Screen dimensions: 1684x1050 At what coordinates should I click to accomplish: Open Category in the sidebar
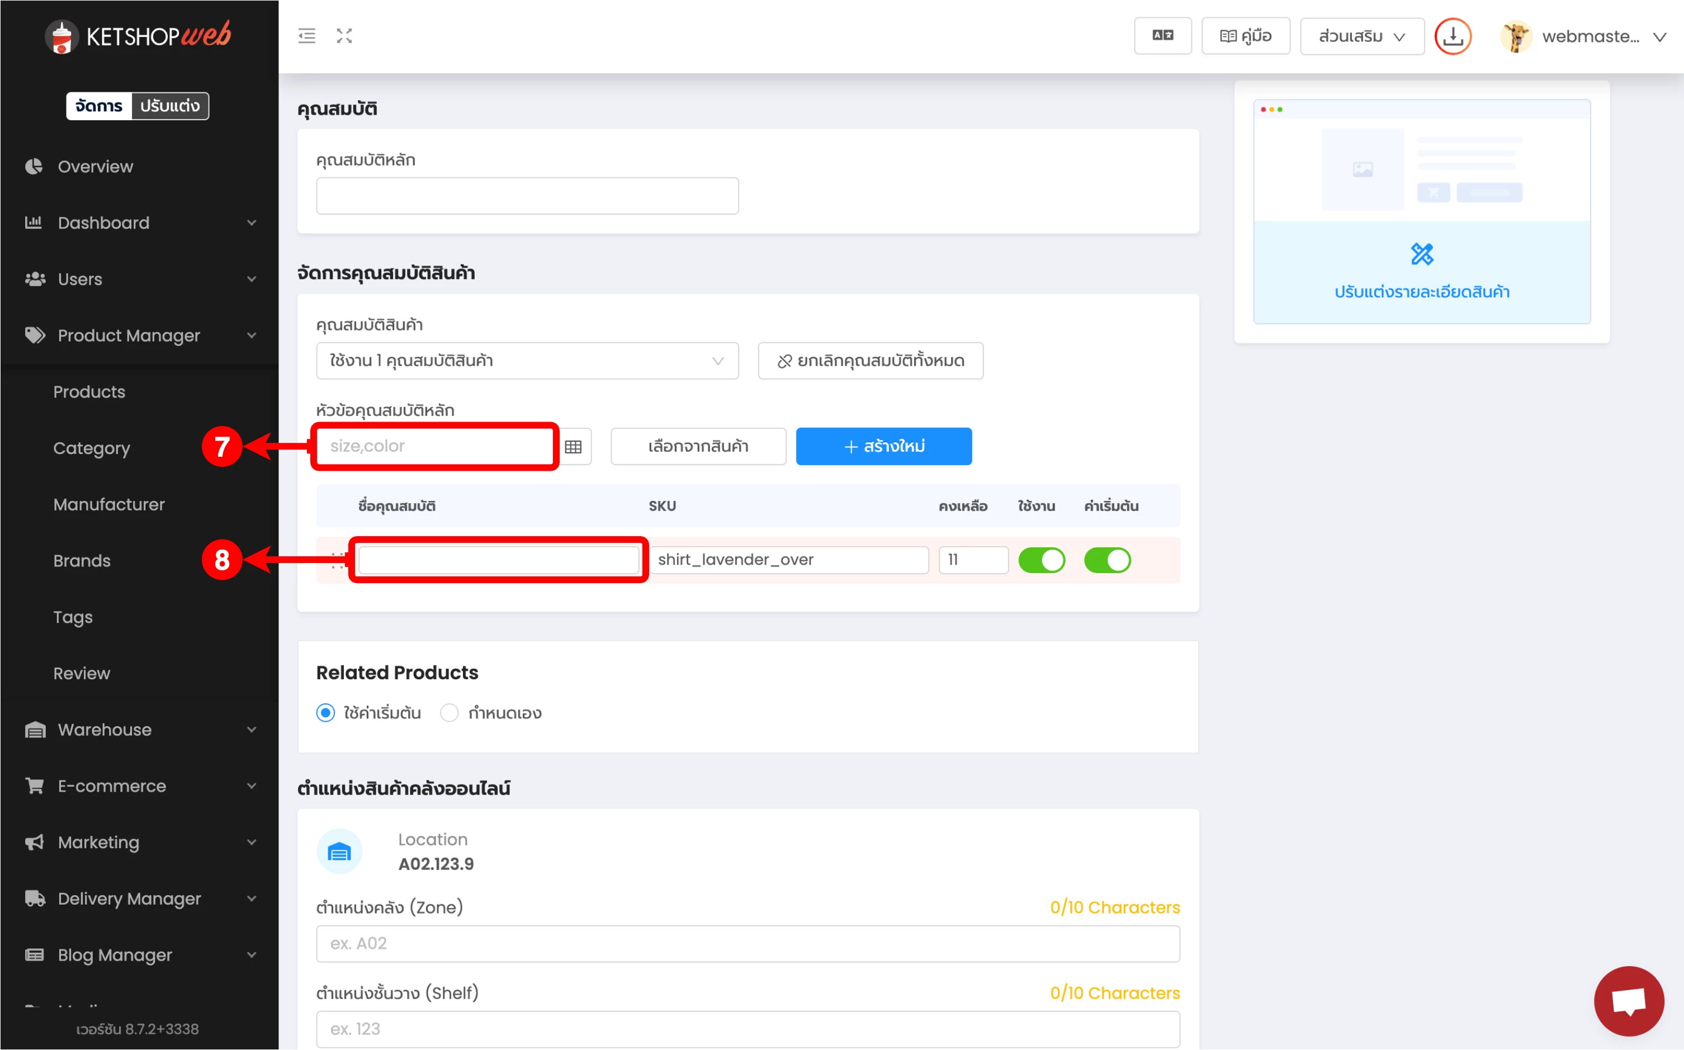pyautogui.click(x=92, y=448)
